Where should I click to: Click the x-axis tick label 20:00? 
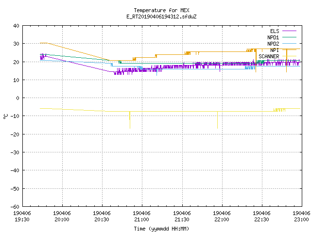tap(62, 219)
